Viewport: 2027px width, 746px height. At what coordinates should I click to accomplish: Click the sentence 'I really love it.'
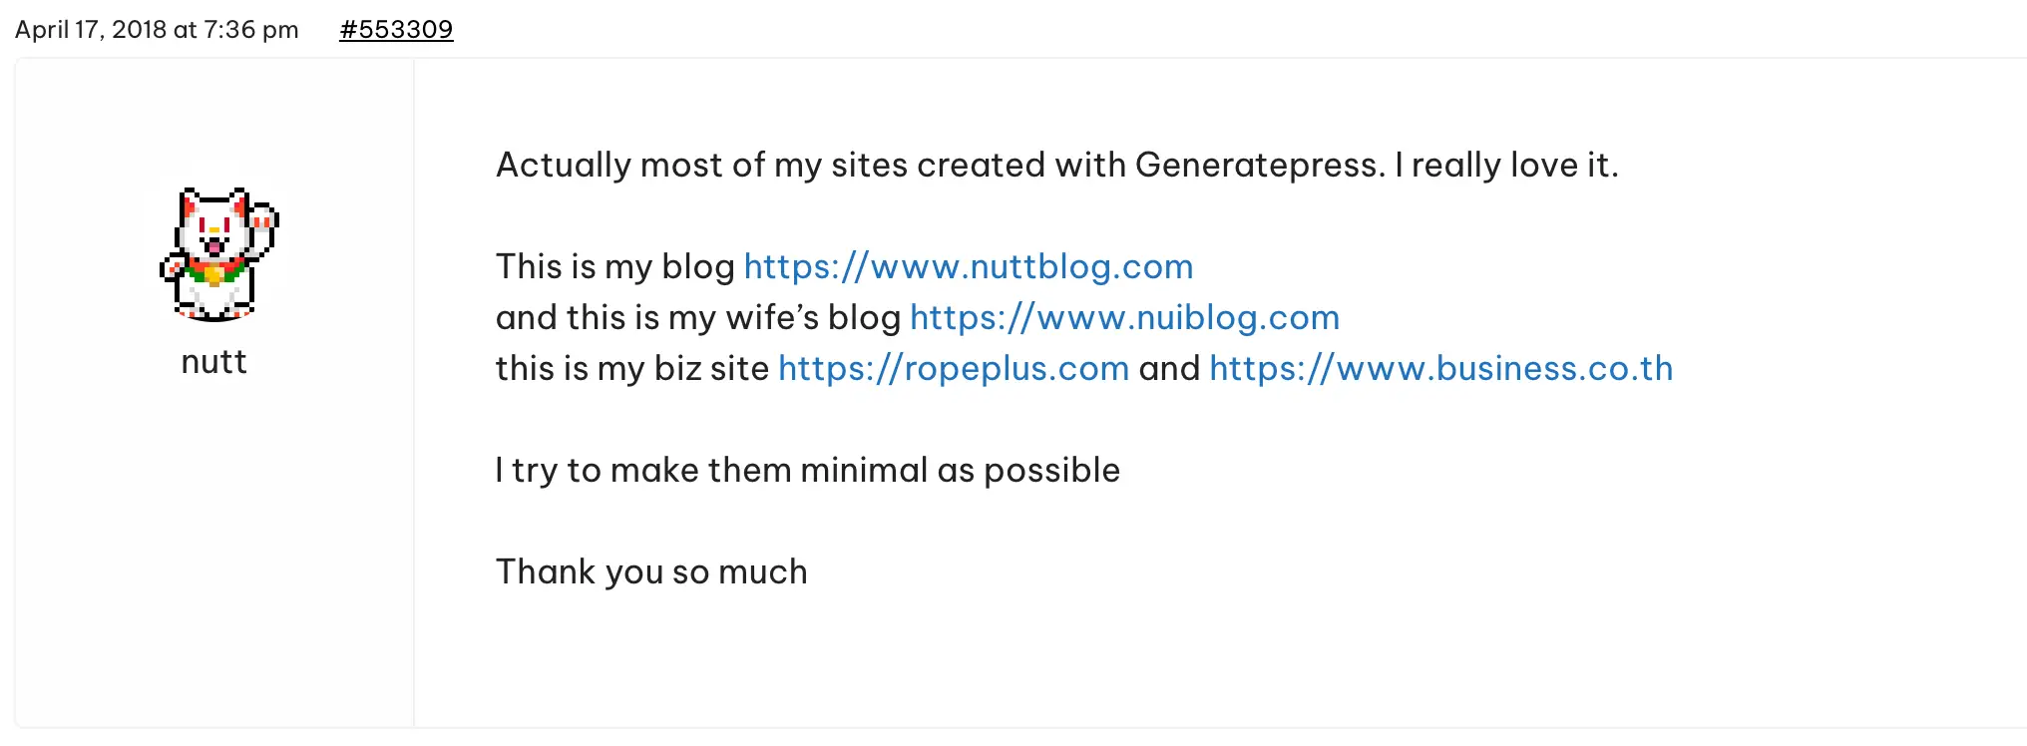point(1506,165)
